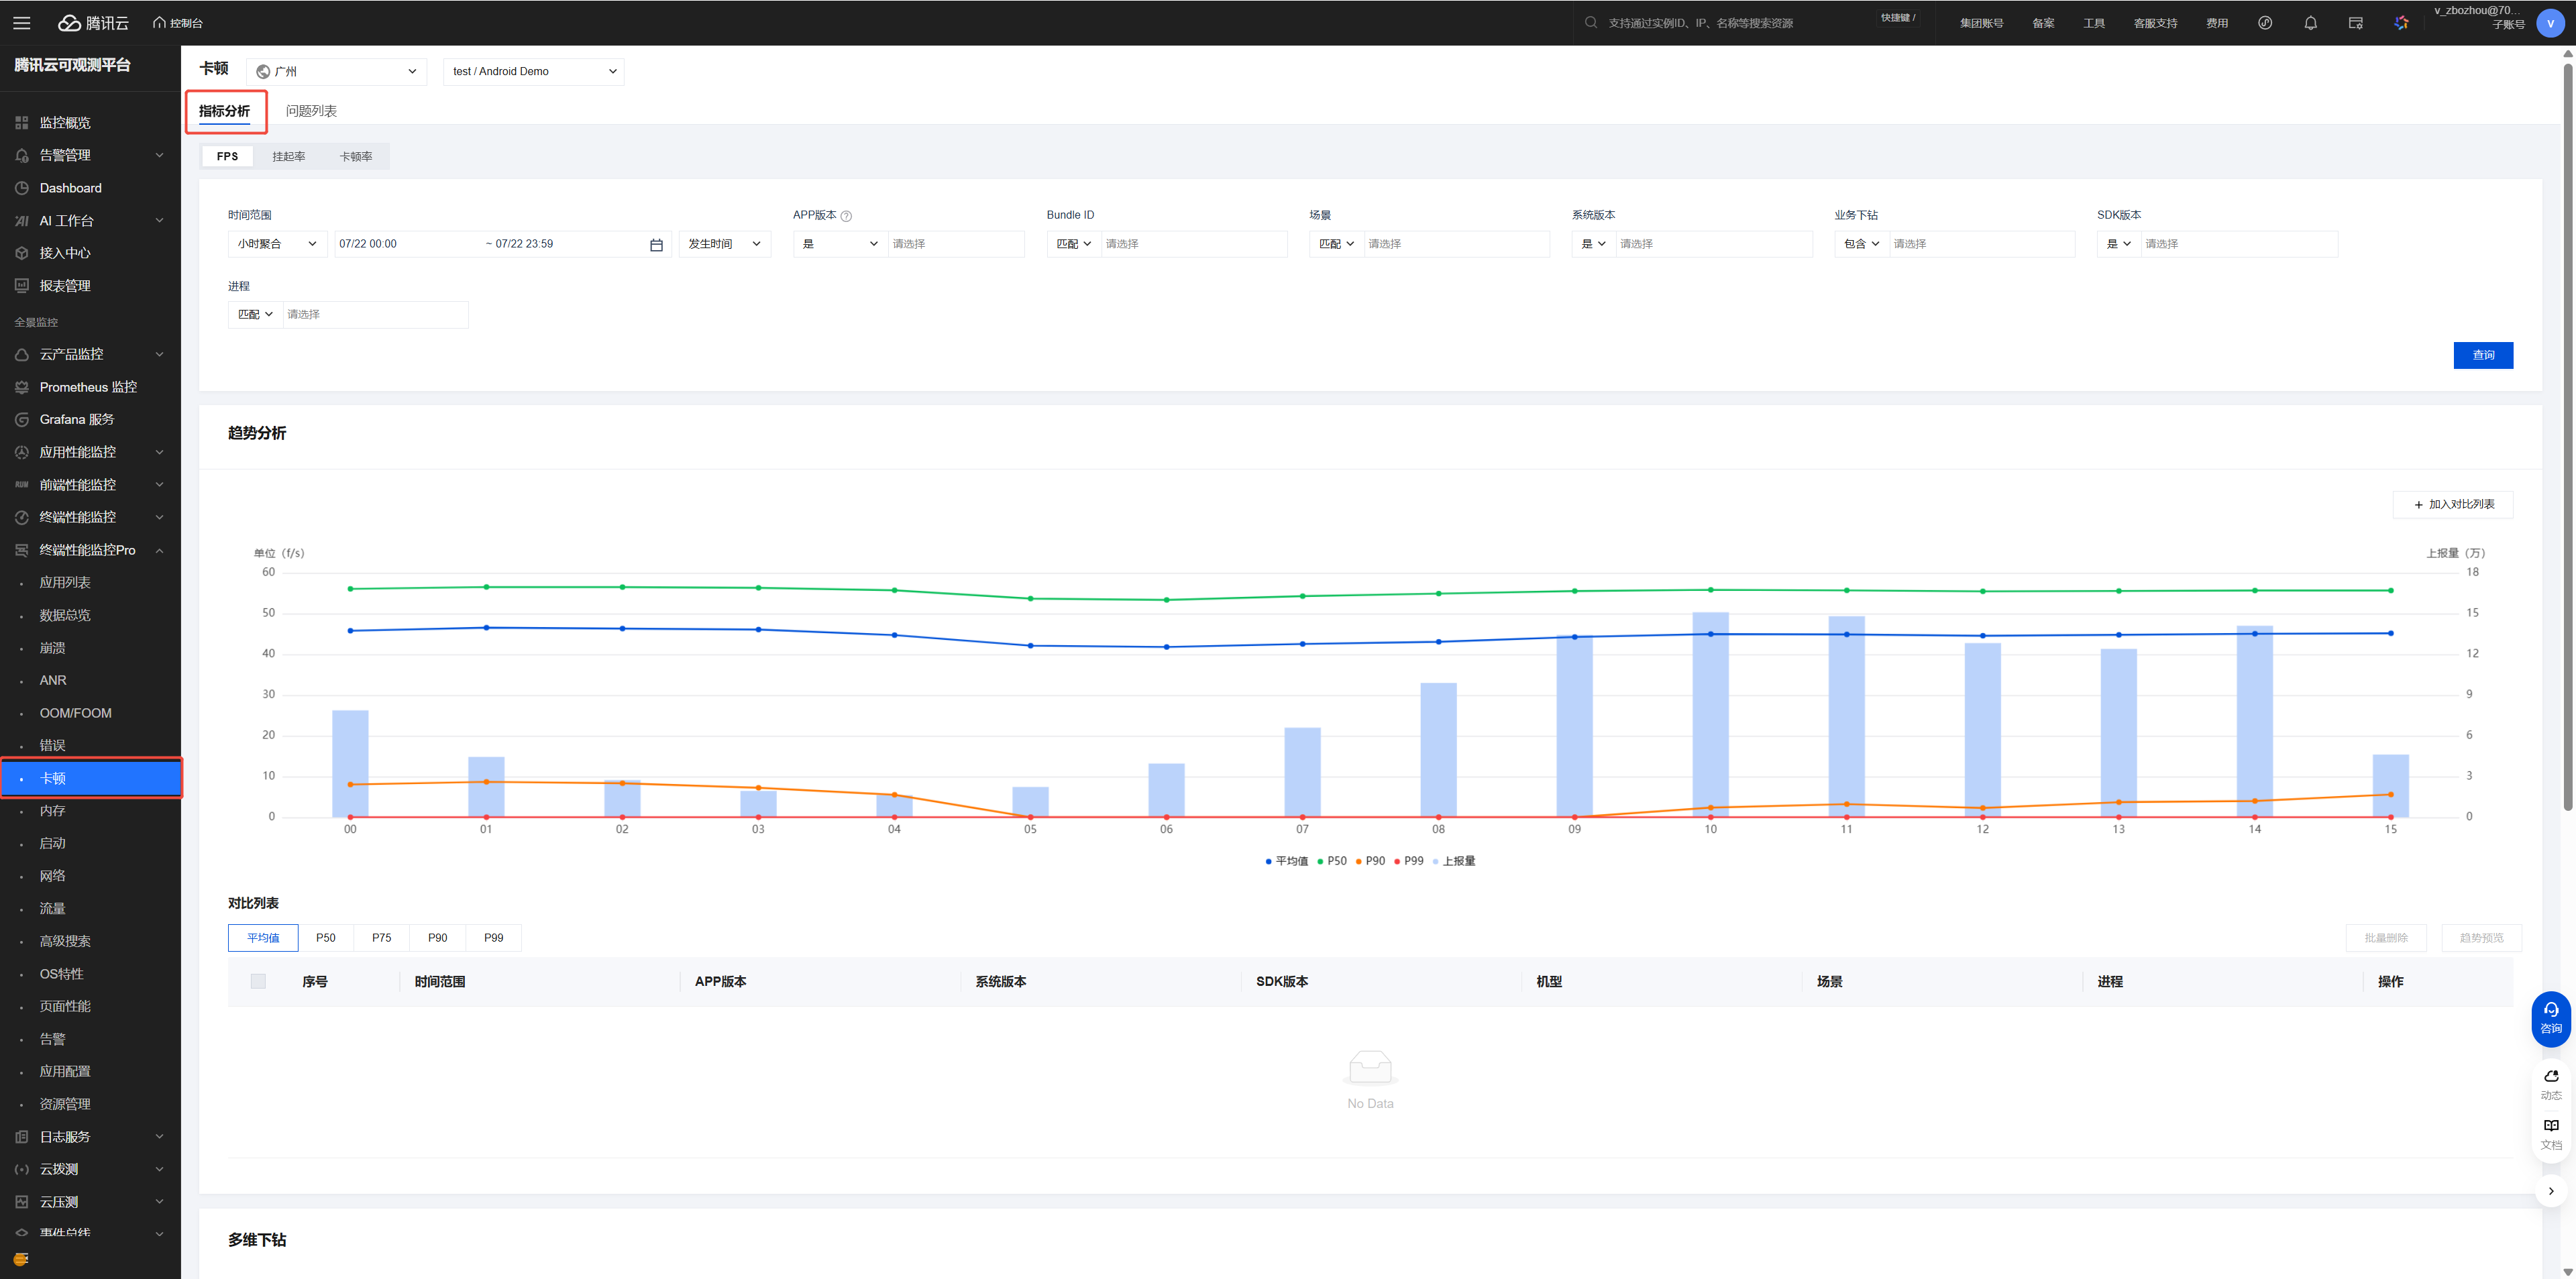This screenshot has width=2576, height=1279.
Task: Open the hamburger menu icon
Action: (21, 23)
